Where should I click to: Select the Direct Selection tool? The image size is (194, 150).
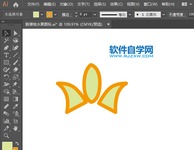16,33
